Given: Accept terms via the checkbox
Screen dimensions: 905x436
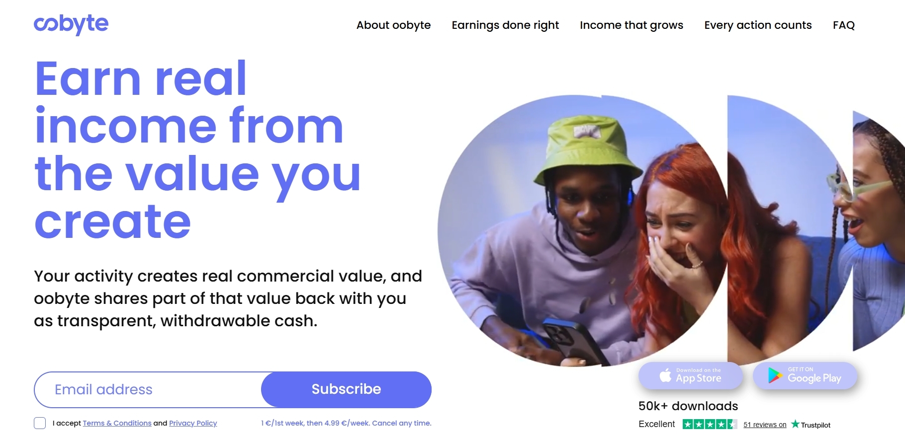Looking at the screenshot, I should pyautogui.click(x=40, y=423).
